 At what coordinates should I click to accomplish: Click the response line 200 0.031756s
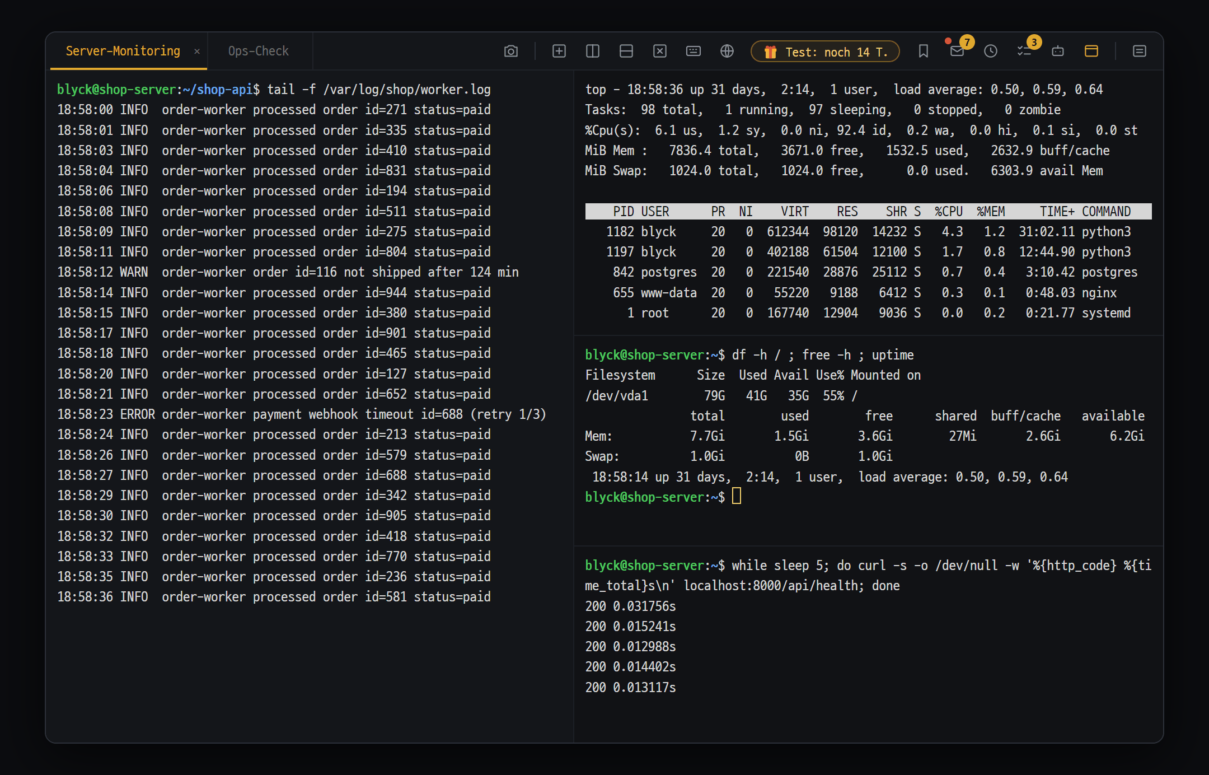click(631, 606)
